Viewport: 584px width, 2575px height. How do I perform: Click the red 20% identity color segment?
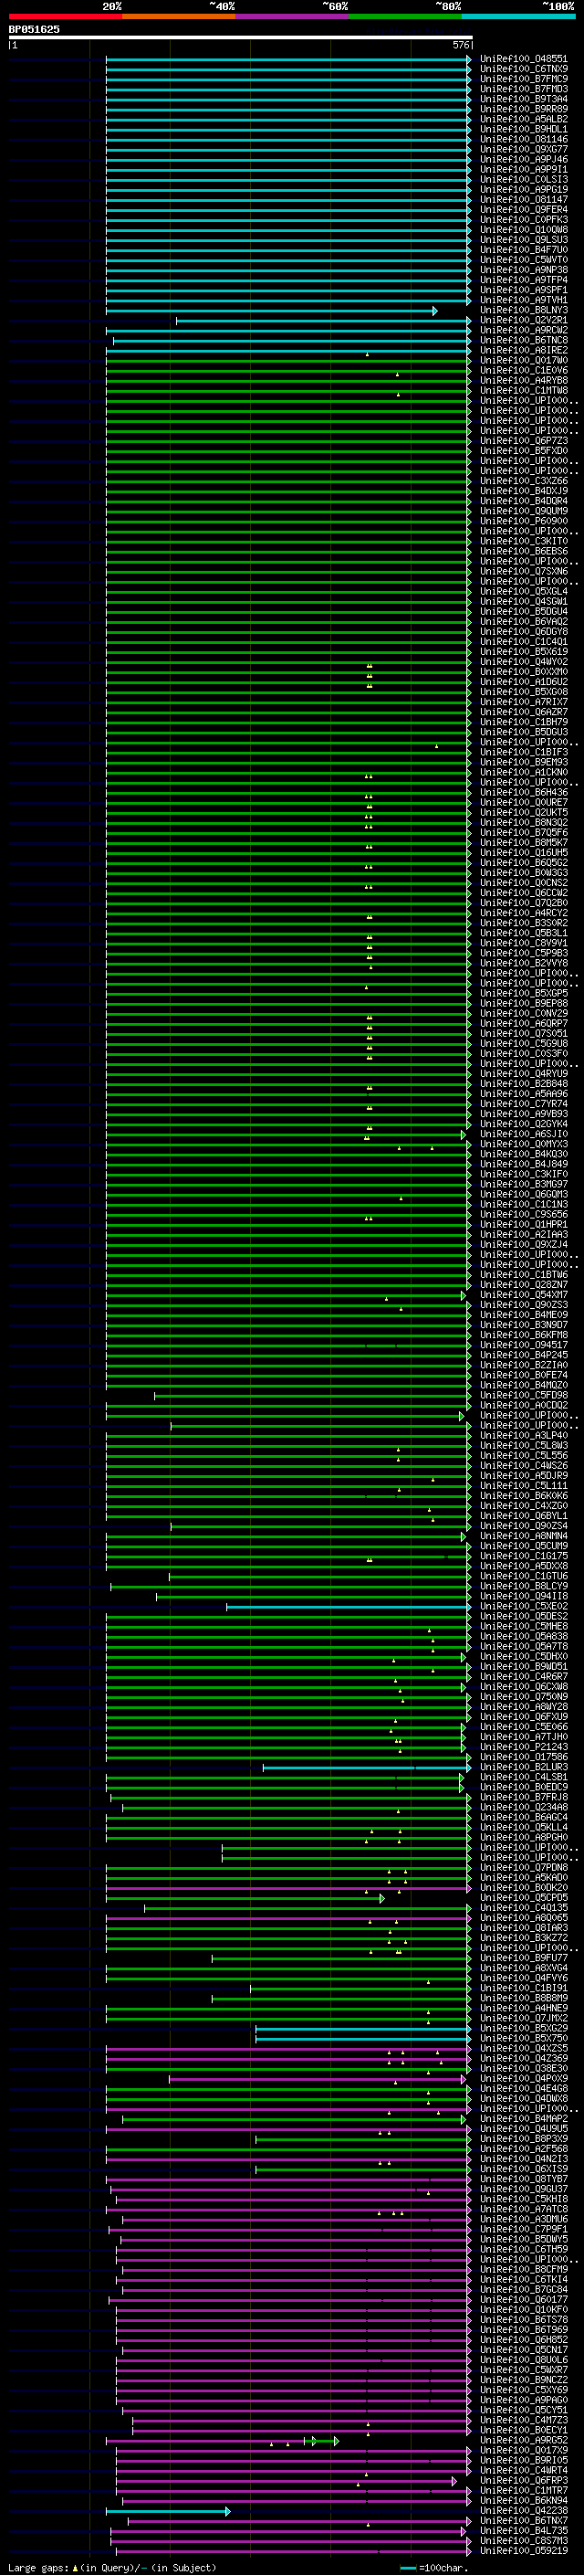(x=65, y=16)
